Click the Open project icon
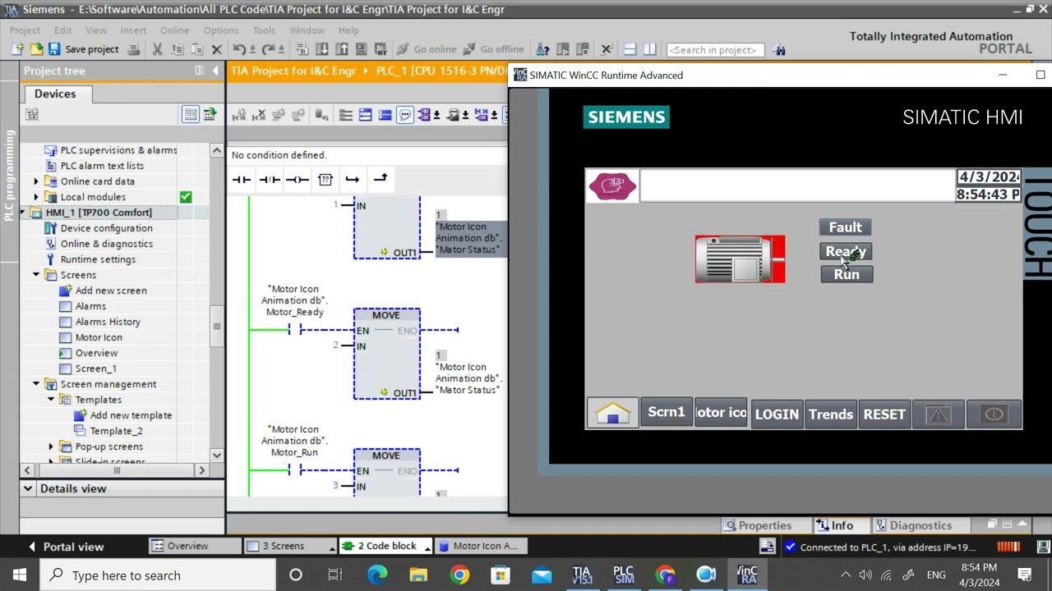Image resolution: width=1052 pixels, height=591 pixels. 36,49
